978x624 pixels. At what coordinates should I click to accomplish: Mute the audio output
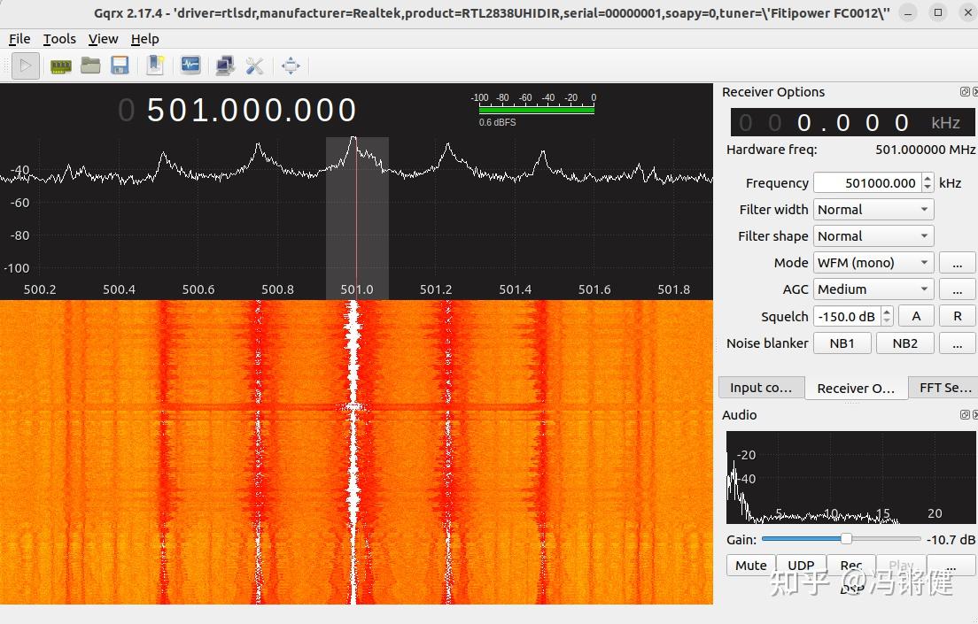pos(749,565)
